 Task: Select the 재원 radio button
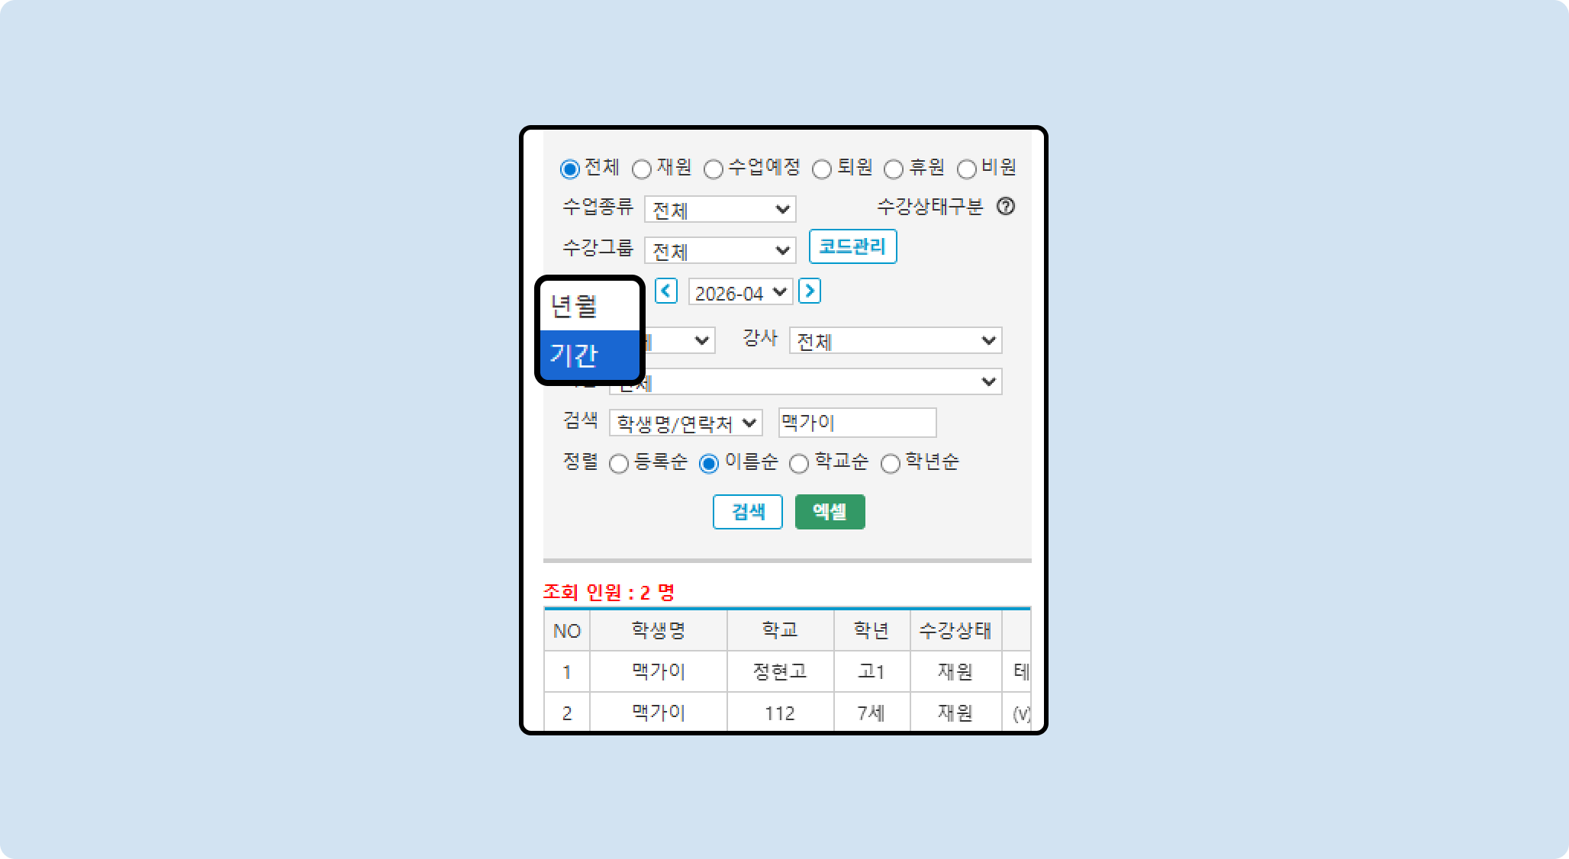coord(642,169)
